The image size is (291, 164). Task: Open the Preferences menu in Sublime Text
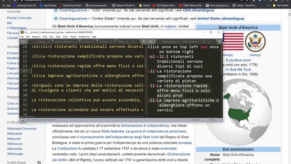(84, 36)
